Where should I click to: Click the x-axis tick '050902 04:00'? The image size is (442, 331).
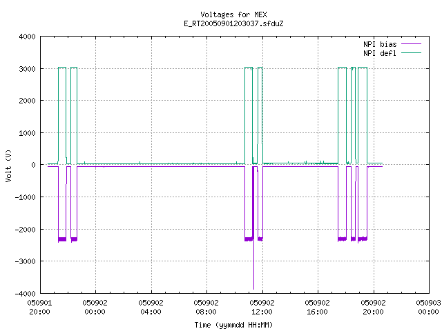[x=151, y=308]
